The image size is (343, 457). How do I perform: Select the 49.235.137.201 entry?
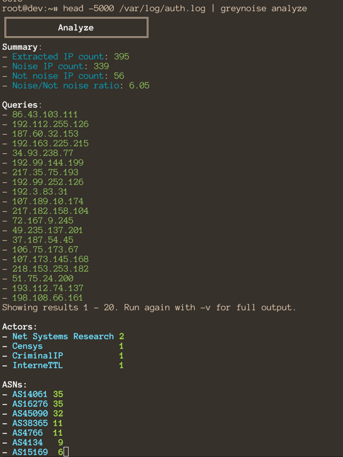[47, 230]
